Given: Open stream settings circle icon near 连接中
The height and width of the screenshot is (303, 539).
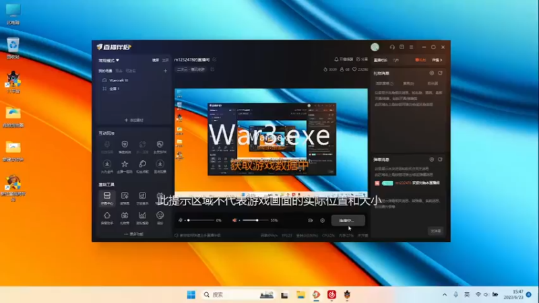Looking at the screenshot, I should click(323, 221).
